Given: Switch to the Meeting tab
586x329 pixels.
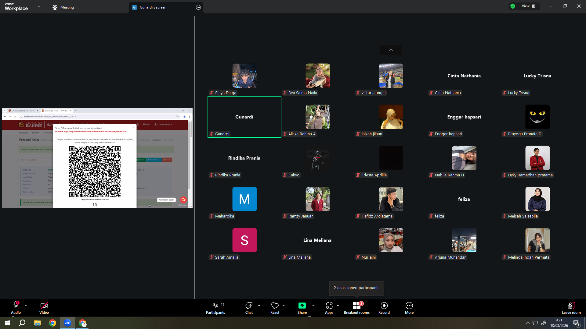Looking at the screenshot, I should (63, 7).
